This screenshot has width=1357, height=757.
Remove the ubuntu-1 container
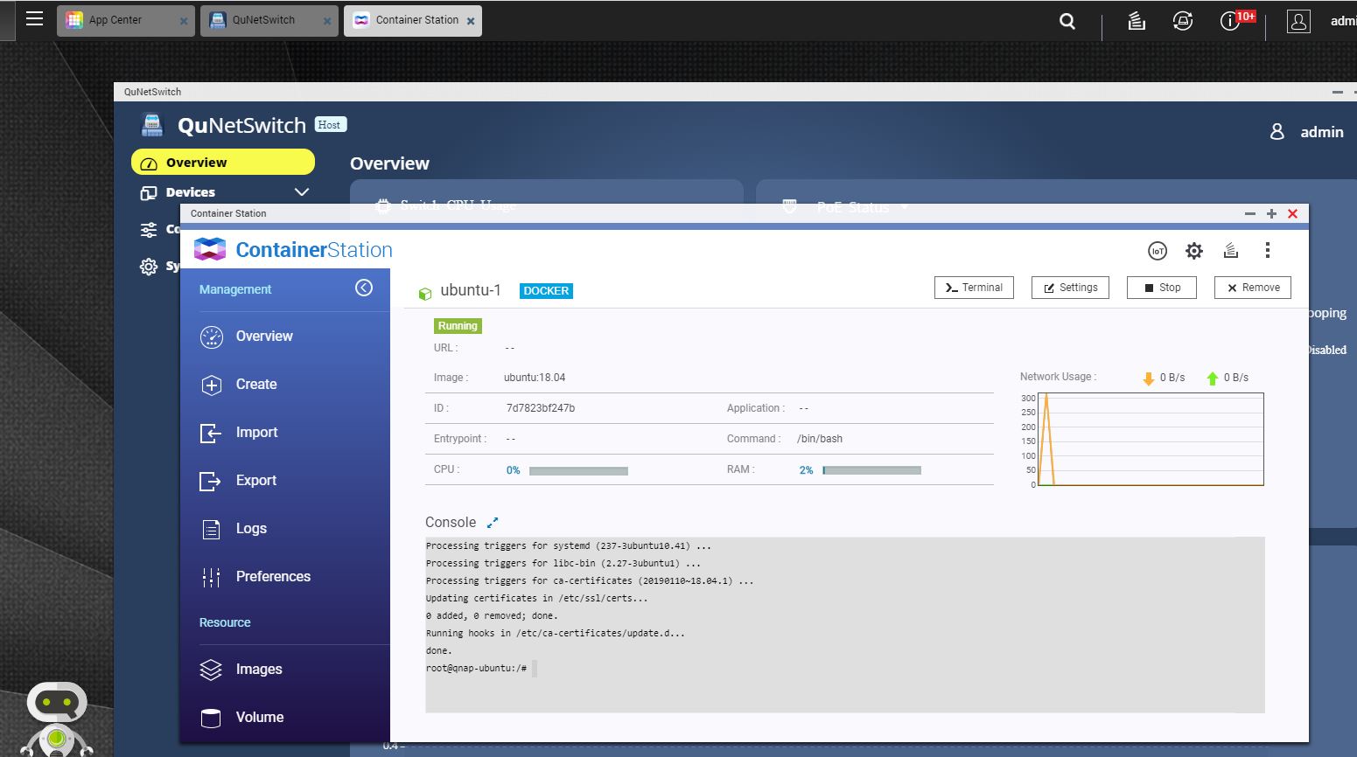[x=1252, y=288]
